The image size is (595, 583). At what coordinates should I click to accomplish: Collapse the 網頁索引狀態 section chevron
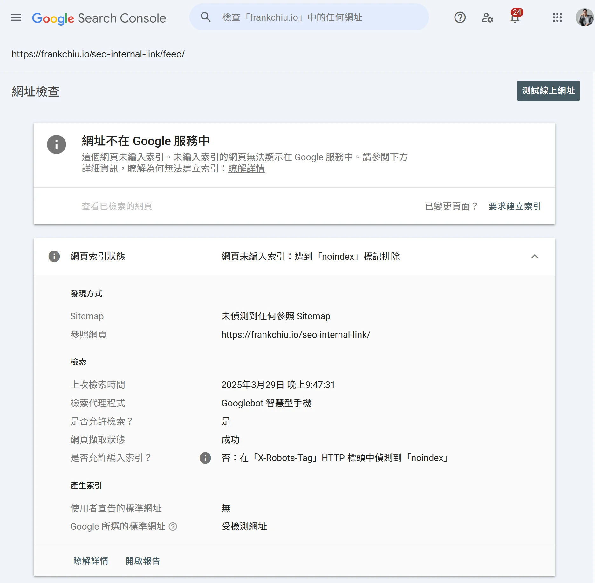[535, 256]
